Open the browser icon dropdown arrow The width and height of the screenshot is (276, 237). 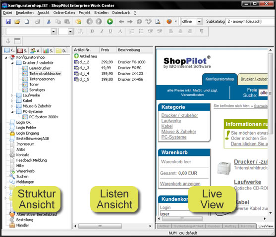coord(176,21)
